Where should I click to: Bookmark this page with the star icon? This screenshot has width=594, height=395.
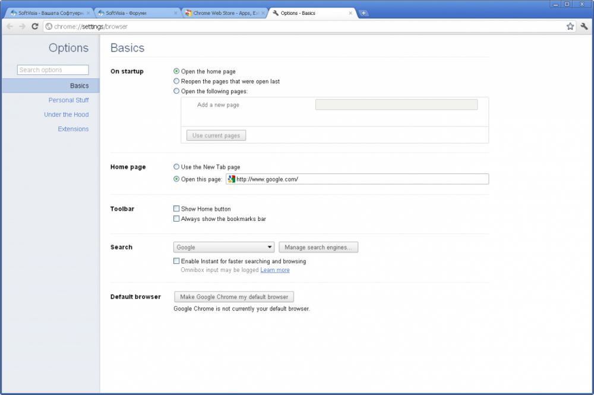click(570, 26)
